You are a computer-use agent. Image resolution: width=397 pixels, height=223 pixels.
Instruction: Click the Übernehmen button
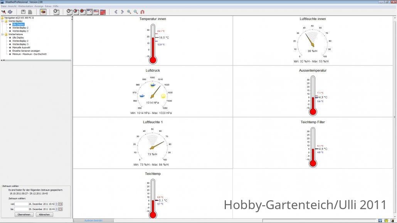(x=24, y=215)
